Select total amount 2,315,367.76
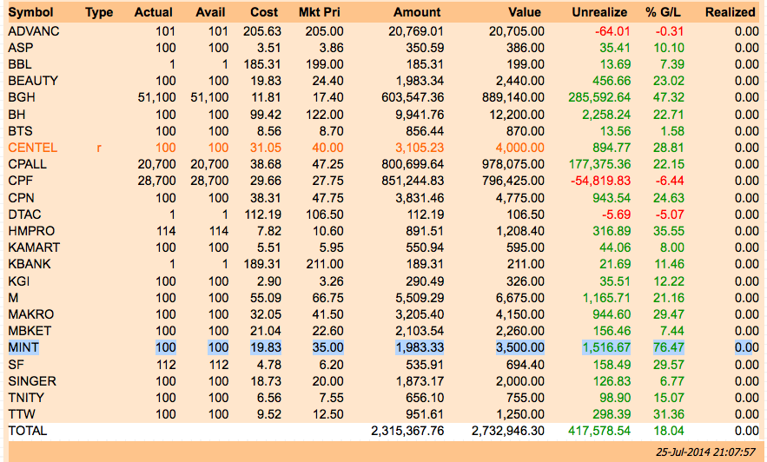Screen dimensions: 767x462 click(407, 432)
